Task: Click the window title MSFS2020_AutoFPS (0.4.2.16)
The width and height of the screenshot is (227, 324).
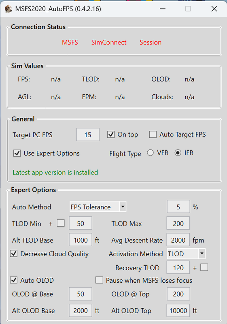Action: coord(58,9)
